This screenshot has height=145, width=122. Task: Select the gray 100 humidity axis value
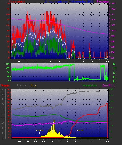[x=2, y=89]
